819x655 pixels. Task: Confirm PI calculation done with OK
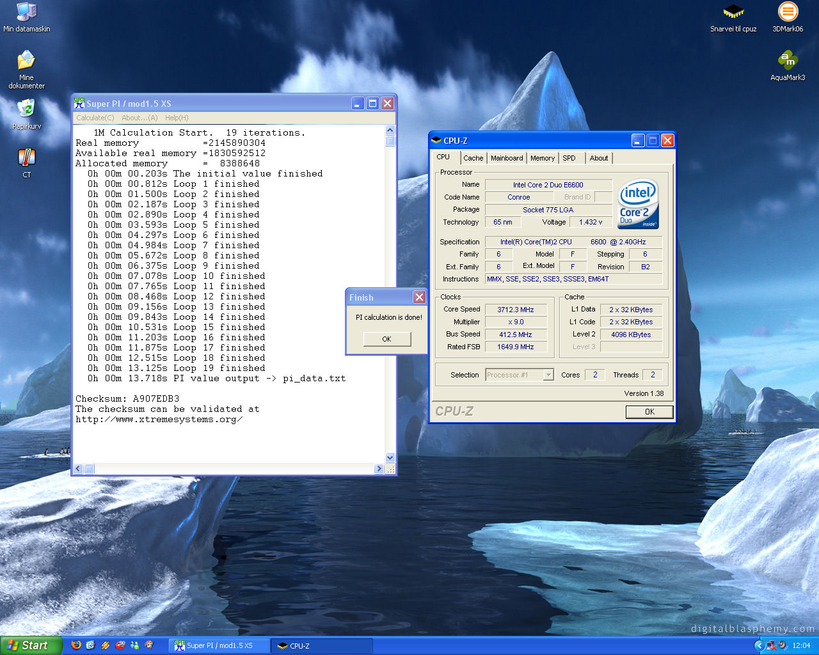pyautogui.click(x=387, y=339)
